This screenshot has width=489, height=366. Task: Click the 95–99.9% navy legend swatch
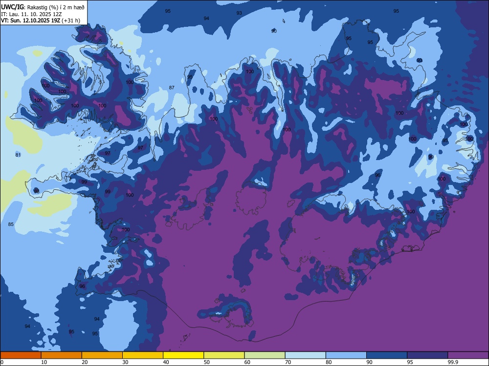pos(427,355)
